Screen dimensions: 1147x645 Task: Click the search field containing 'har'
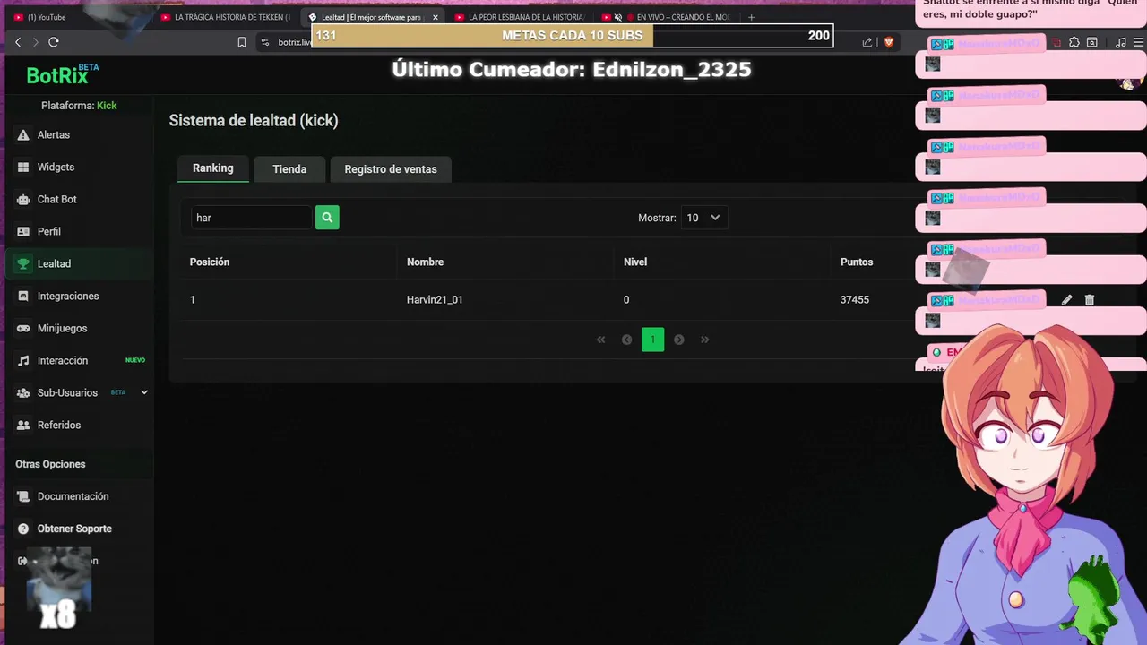[252, 218]
